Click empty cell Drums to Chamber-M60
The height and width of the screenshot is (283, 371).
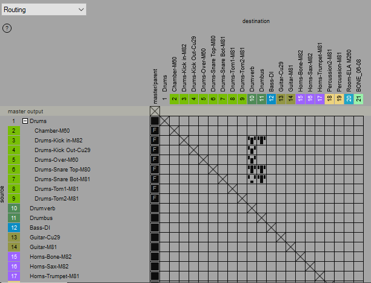175,121
